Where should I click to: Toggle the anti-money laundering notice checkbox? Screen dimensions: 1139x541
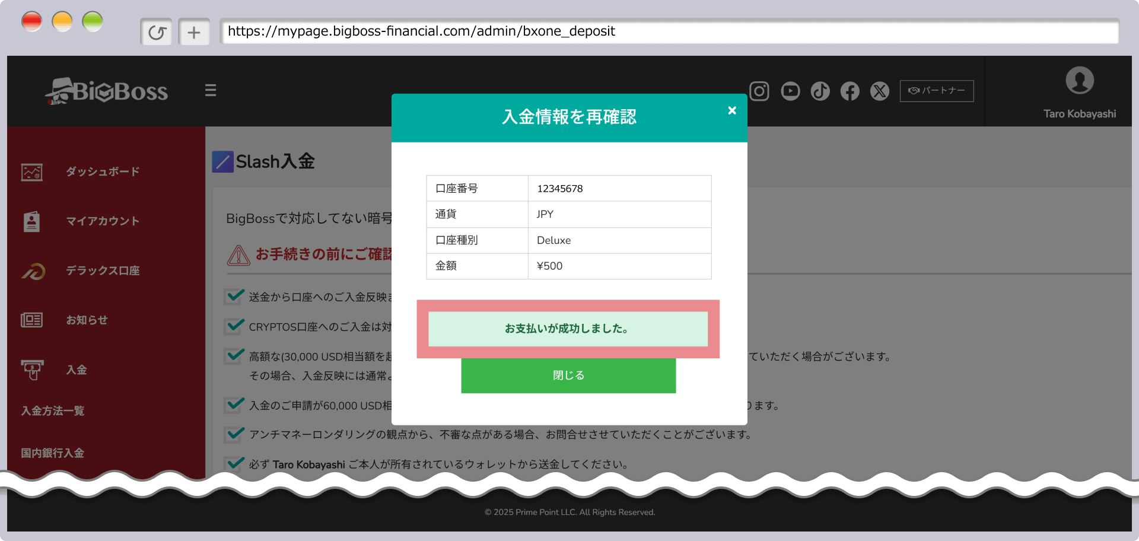click(x=235, y=434)
